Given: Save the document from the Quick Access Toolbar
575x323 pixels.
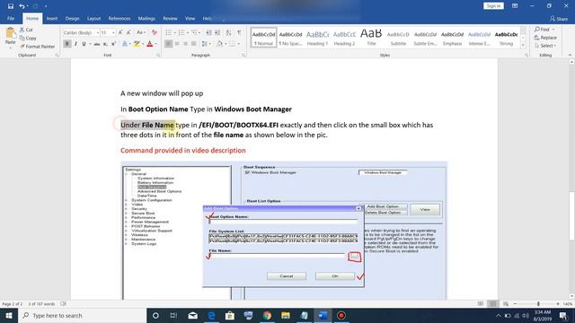Looking at the screenshot, I should pos(10,6).
